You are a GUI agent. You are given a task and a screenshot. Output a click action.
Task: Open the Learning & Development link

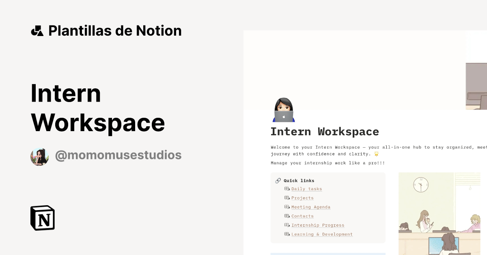pos(322,234)
